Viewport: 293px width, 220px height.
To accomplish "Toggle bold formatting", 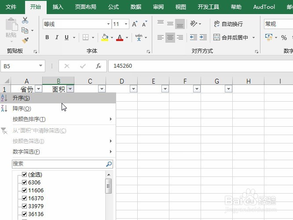I will 47,37.
